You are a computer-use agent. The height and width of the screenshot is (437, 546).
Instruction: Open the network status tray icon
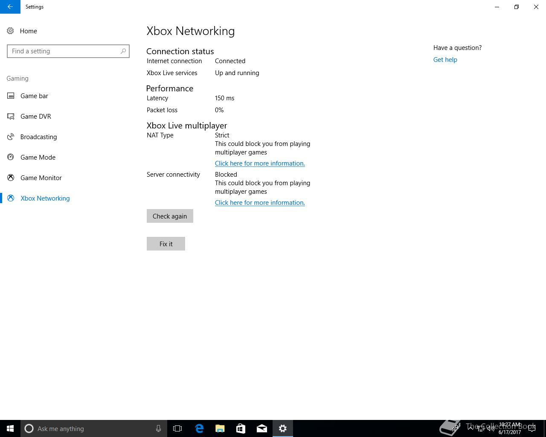(x=480, y=428)
